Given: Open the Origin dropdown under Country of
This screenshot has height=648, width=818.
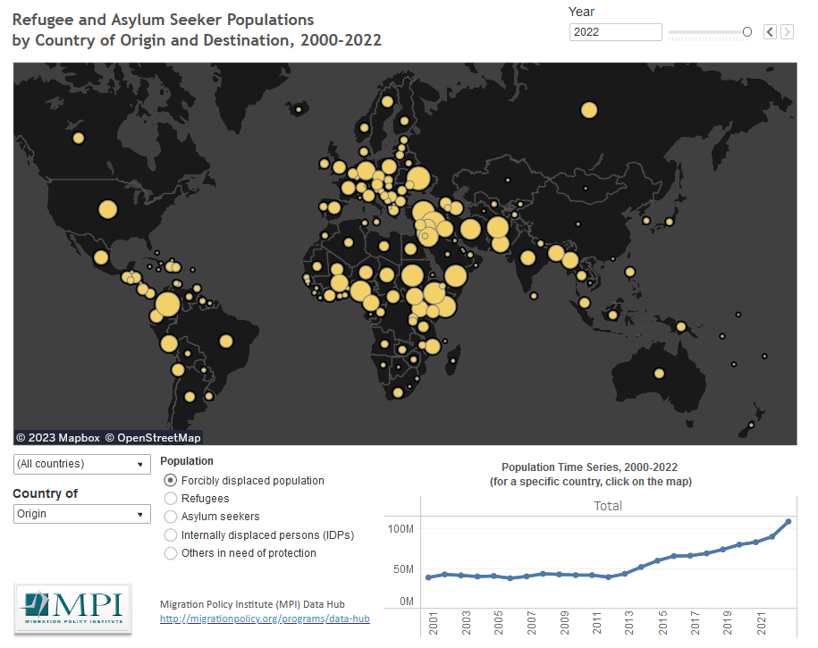Looking at the screenshot, I should 81,515.
